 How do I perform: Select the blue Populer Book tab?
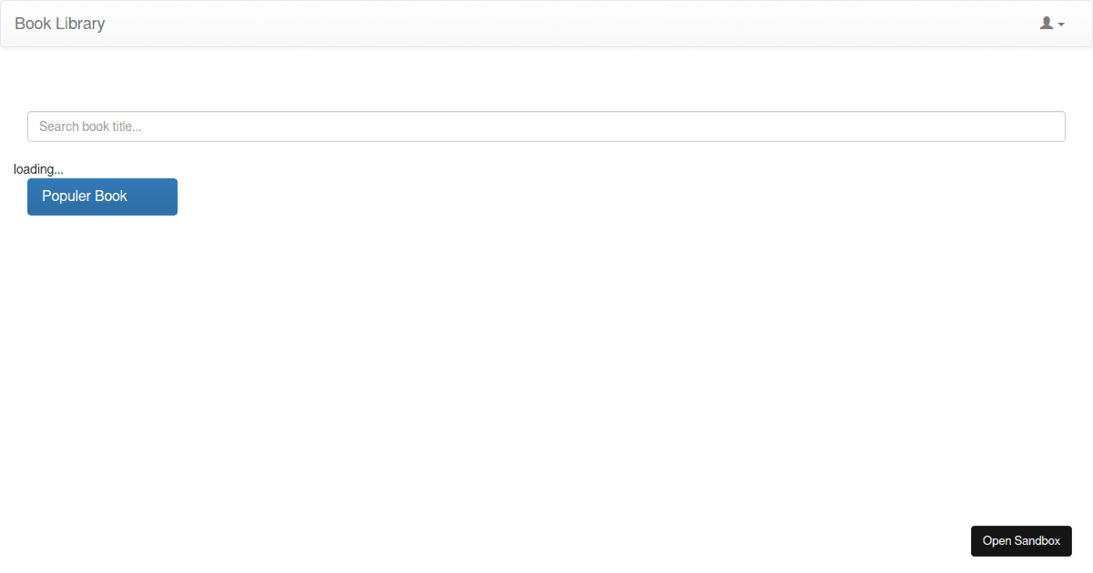102,196
